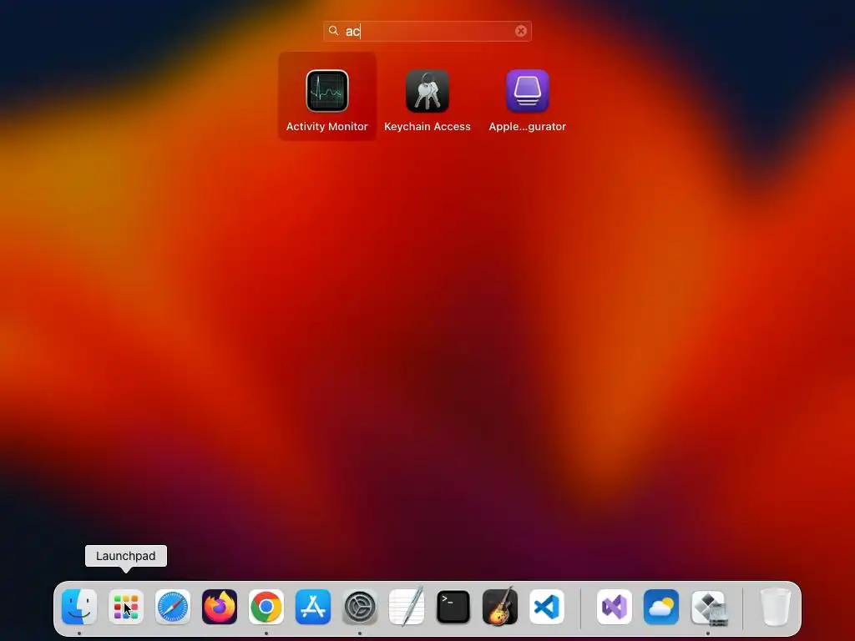The width and height of the screenshot is (855, 641).
Task: Open Boot Camp Assistant from the Dock
Action: point(708,607)
